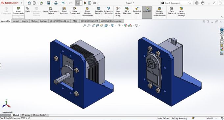Click Dynamic Annotation Views icon
The width and height of the screenshot is (224, 120).
pyautogui.click(x=102, y=25)
